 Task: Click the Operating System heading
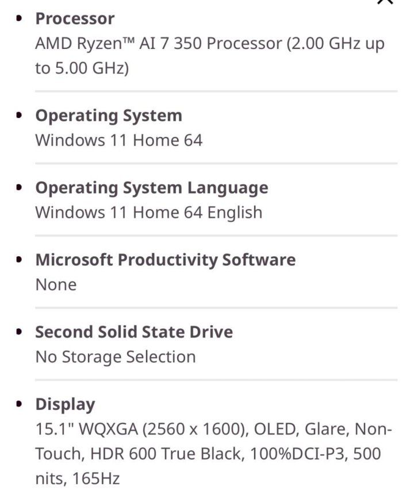pos(109,115)
